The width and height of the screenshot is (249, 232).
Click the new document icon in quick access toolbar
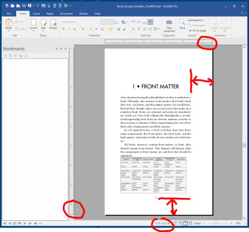point(7,6)
